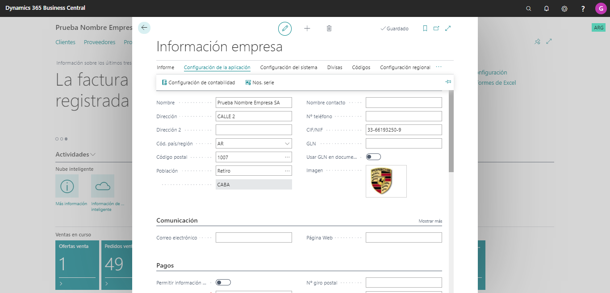610x293 pixels.
Task: Toggle Usar GLN en documentos switch
Action: [373, 157]
